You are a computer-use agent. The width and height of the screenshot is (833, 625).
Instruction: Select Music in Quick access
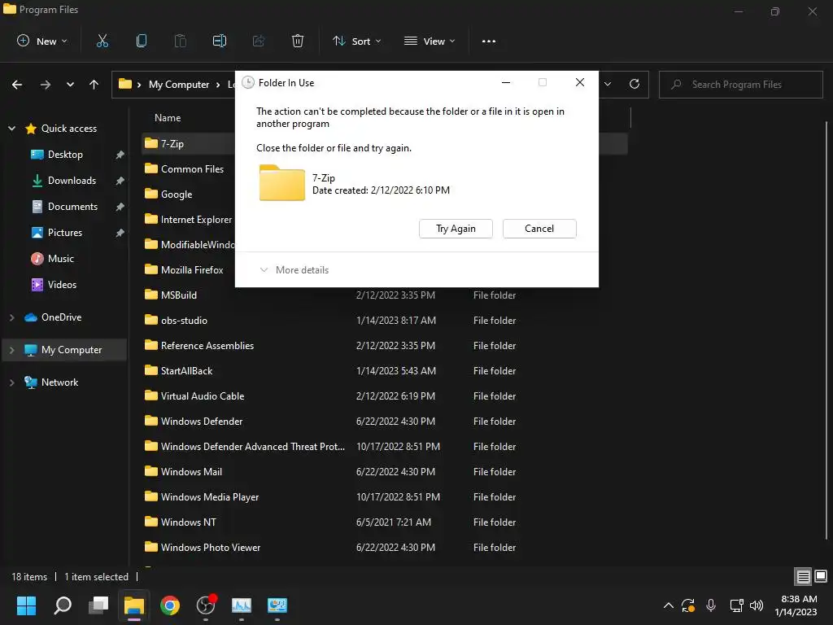pyautogui.click(x=60, y=259)
